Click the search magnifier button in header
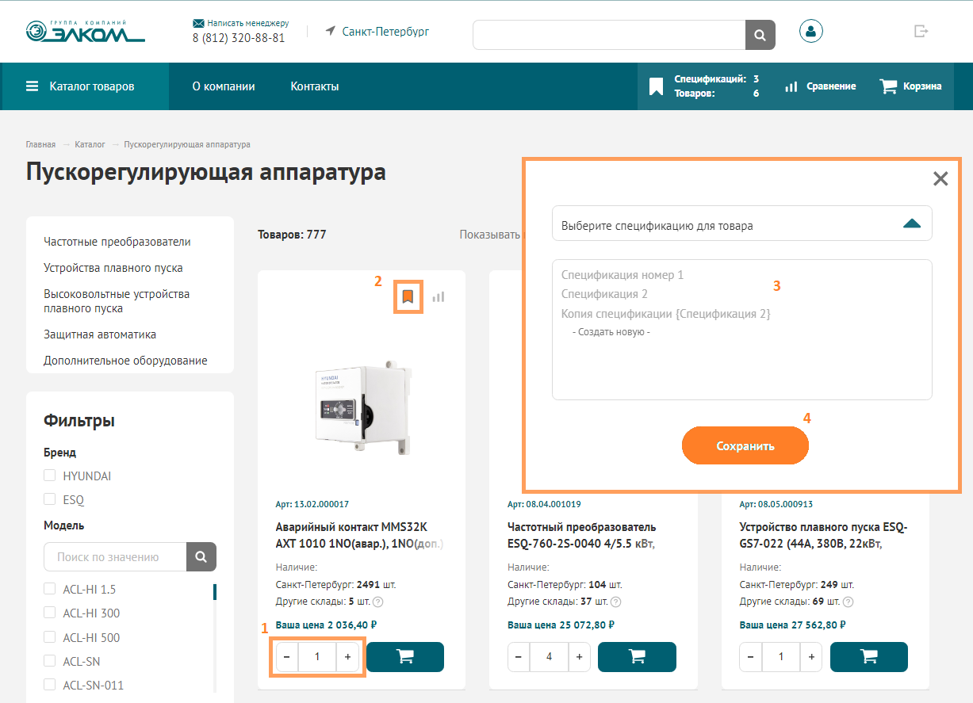973x703 pixels. [760, 35]
